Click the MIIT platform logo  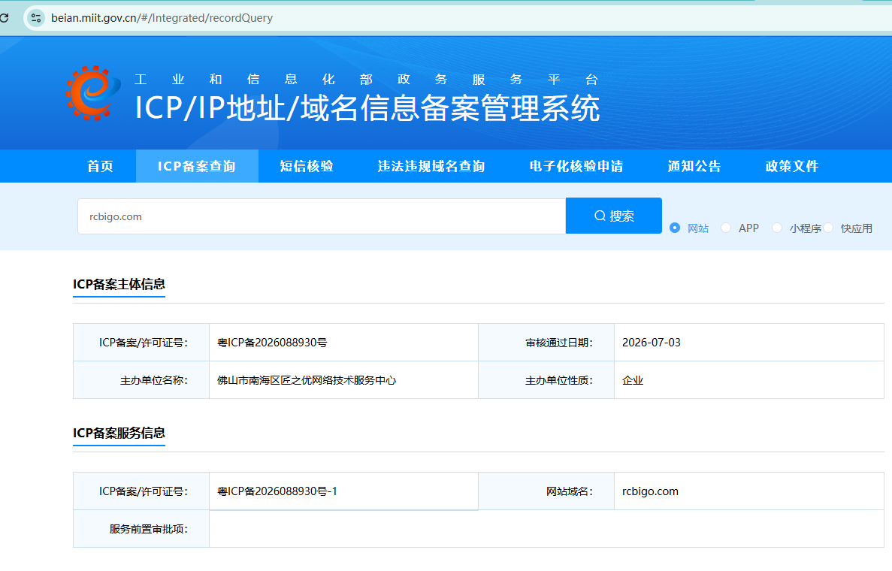[92, 92]
